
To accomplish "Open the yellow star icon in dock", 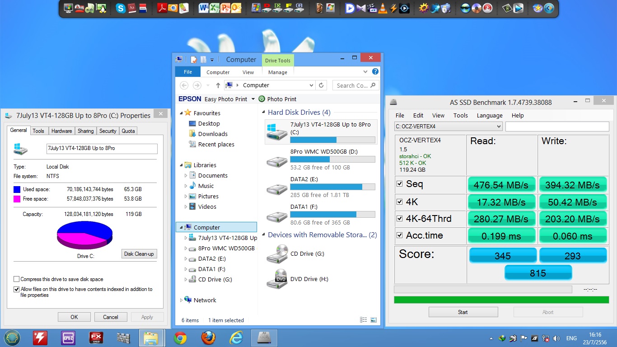I will 538,8.
